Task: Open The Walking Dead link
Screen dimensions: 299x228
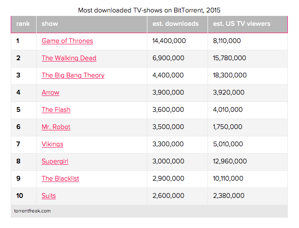Action: pyautogui.click(x=69, y=58)
